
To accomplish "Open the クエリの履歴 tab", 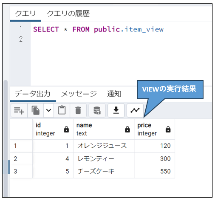I will (x=68, y=14).
